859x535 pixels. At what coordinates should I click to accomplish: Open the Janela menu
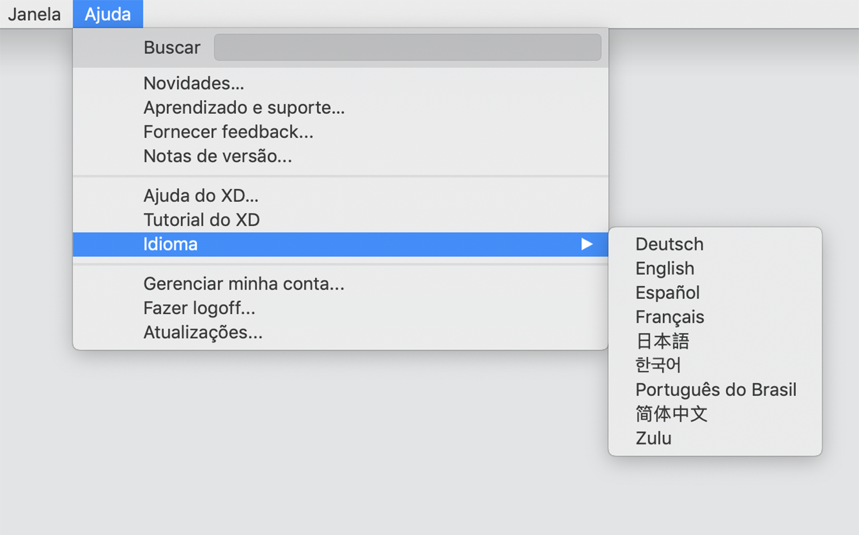[35, 14]
